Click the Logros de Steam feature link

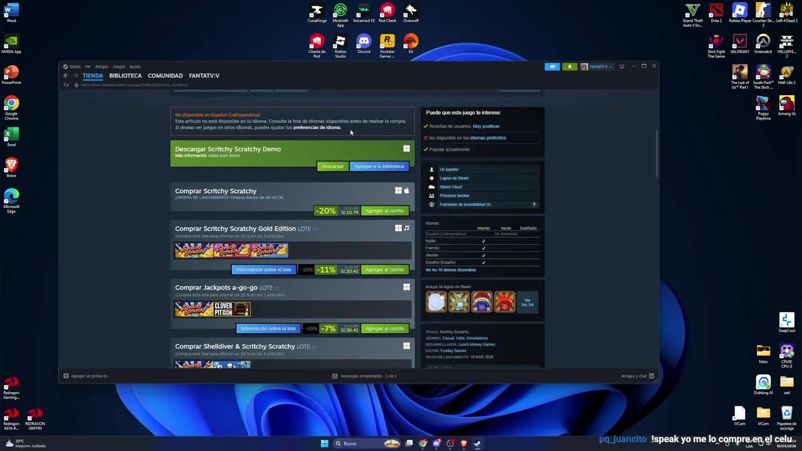[454, 178]
